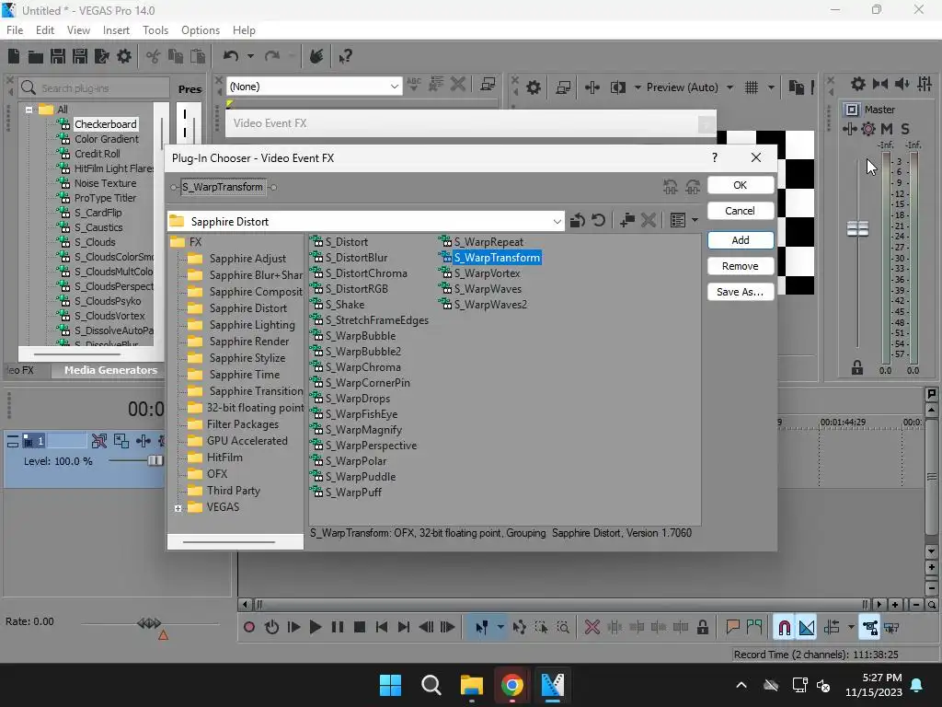942x707 pixels.
Task: Toggle Enable Snapping magnet icon
Action: 784,628
